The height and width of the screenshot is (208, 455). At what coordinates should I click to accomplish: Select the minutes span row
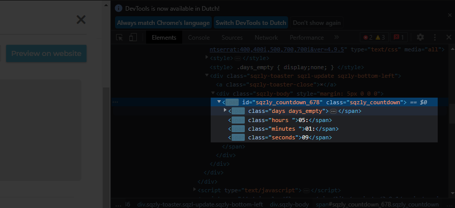click(x=283, y=129)
